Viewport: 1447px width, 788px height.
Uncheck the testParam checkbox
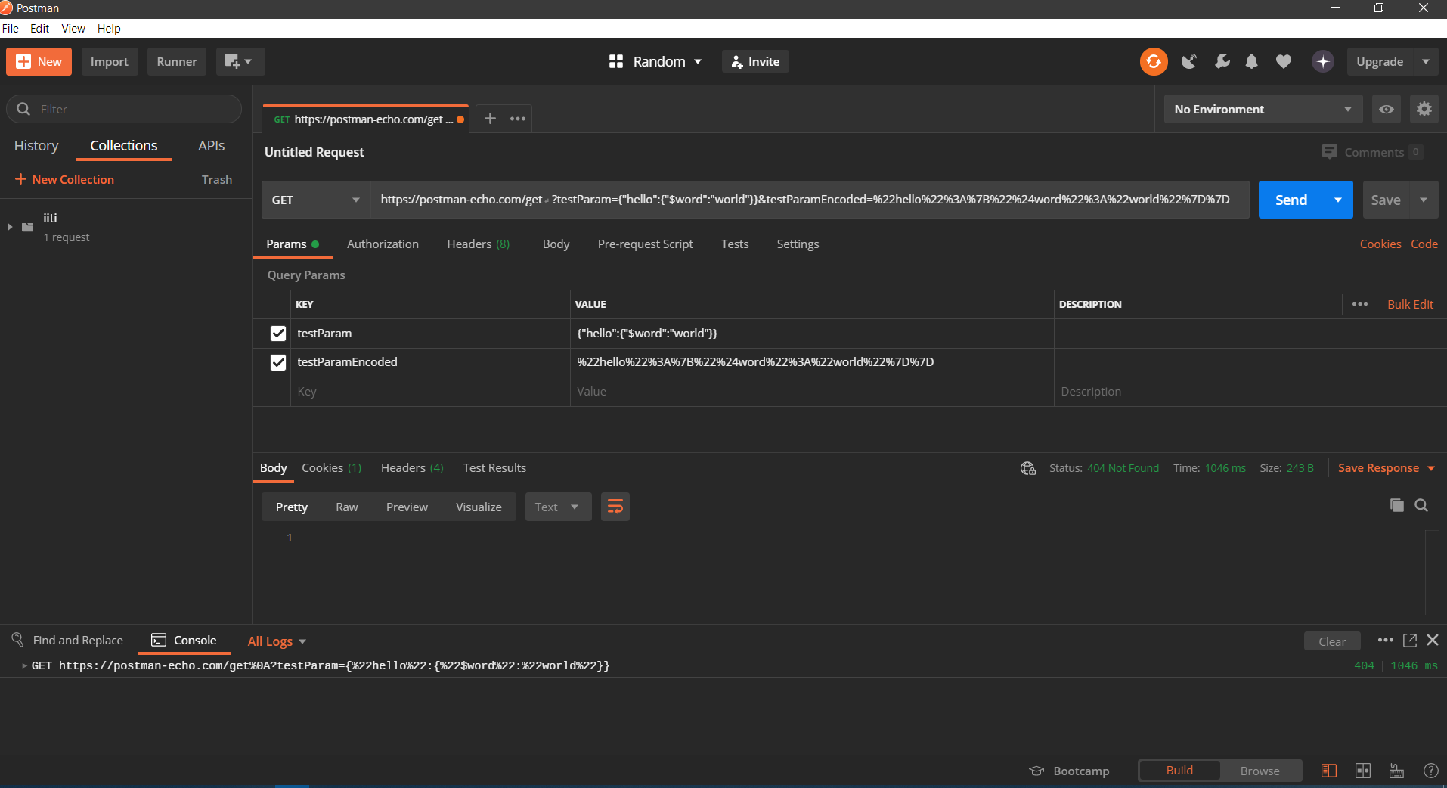(278, 334)
